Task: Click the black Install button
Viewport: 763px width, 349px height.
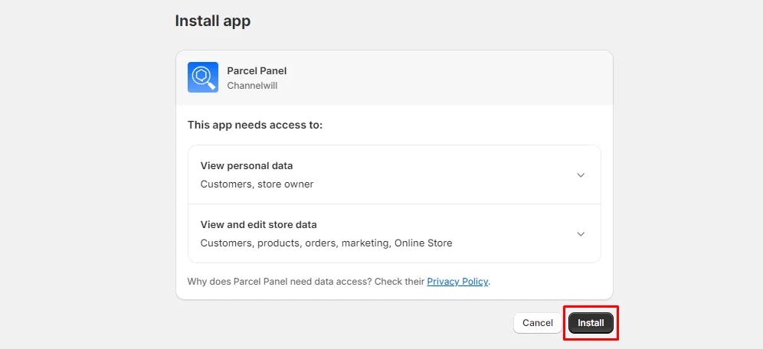Action: point(591,323)
